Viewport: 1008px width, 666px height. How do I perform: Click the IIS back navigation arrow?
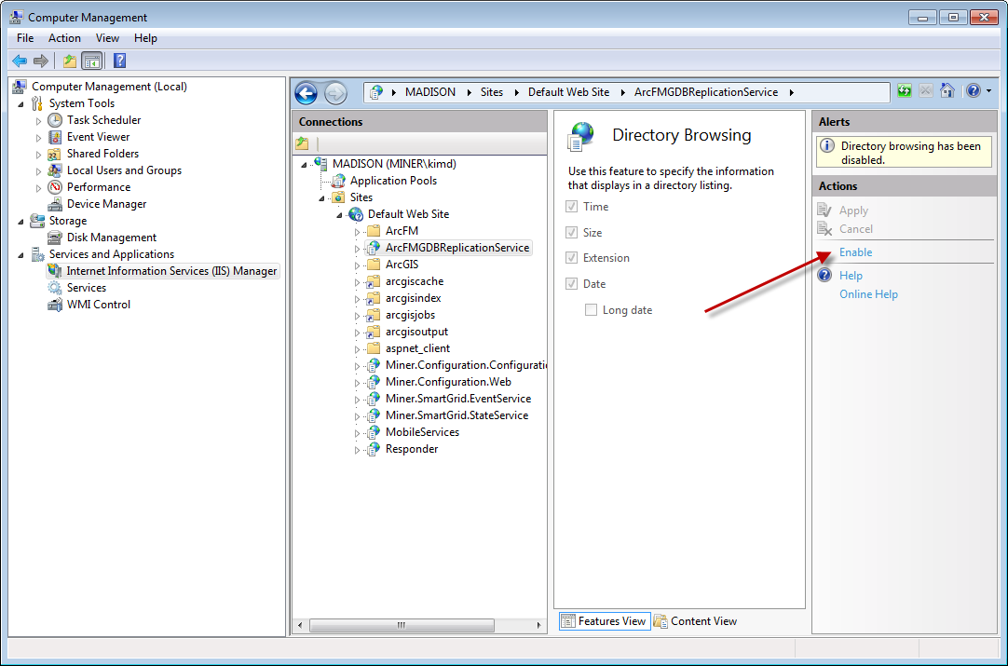click(306, 93)
